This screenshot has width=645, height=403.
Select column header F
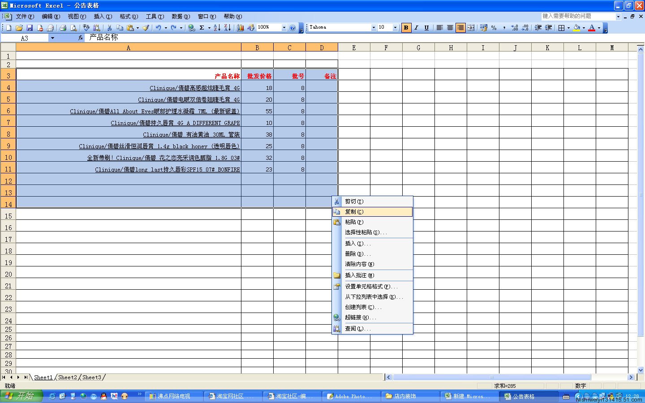[x=386, y=47]
